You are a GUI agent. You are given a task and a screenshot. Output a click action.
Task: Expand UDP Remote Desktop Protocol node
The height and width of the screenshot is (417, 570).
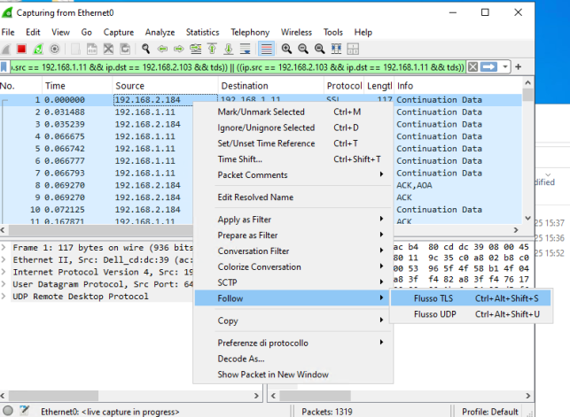click(x=4, y=296)
